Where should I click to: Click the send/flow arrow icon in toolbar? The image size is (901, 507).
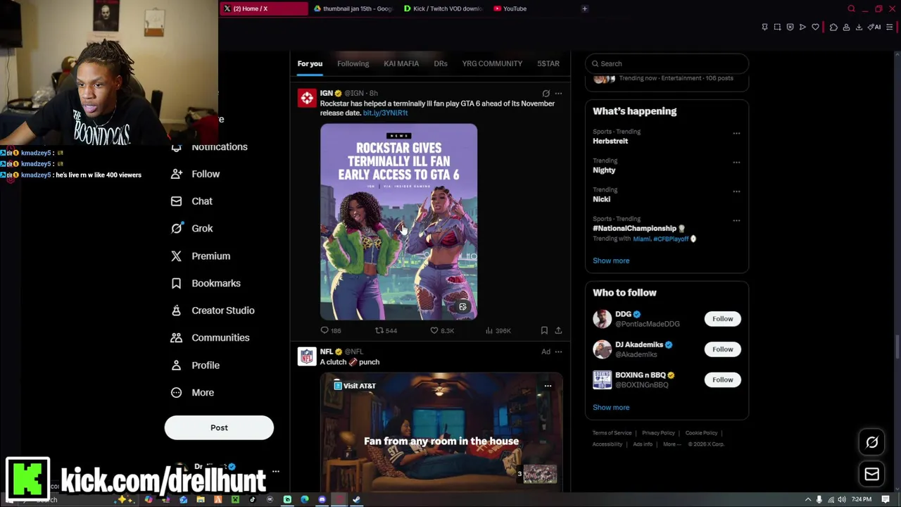click(x=802, y=27)
